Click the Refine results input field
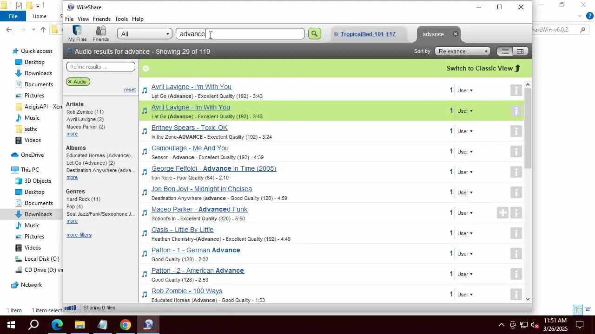595x334 pixels. [x=101, y=67]
